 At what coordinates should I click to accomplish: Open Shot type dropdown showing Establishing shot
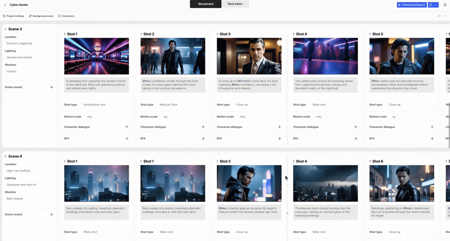point(95,105)
